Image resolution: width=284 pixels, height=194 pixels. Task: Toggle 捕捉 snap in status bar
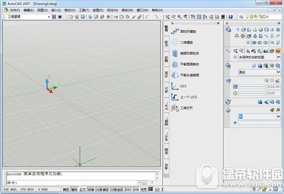(x=66, y=190)
